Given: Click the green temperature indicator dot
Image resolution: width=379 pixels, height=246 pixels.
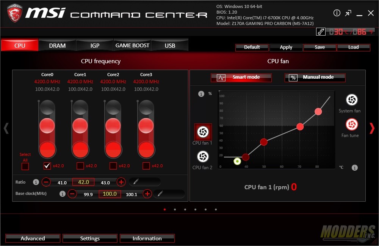Looking at the screenshot, I should pos(237,161).
